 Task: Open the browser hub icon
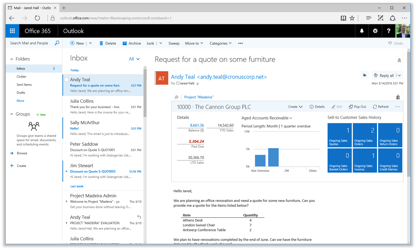369,18
